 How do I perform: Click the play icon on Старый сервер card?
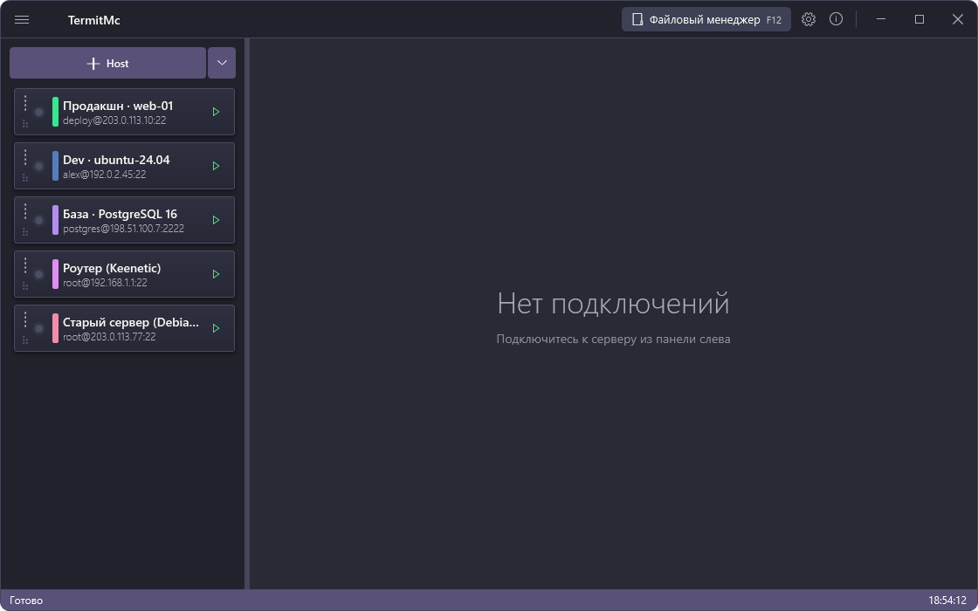coord(216,328)
